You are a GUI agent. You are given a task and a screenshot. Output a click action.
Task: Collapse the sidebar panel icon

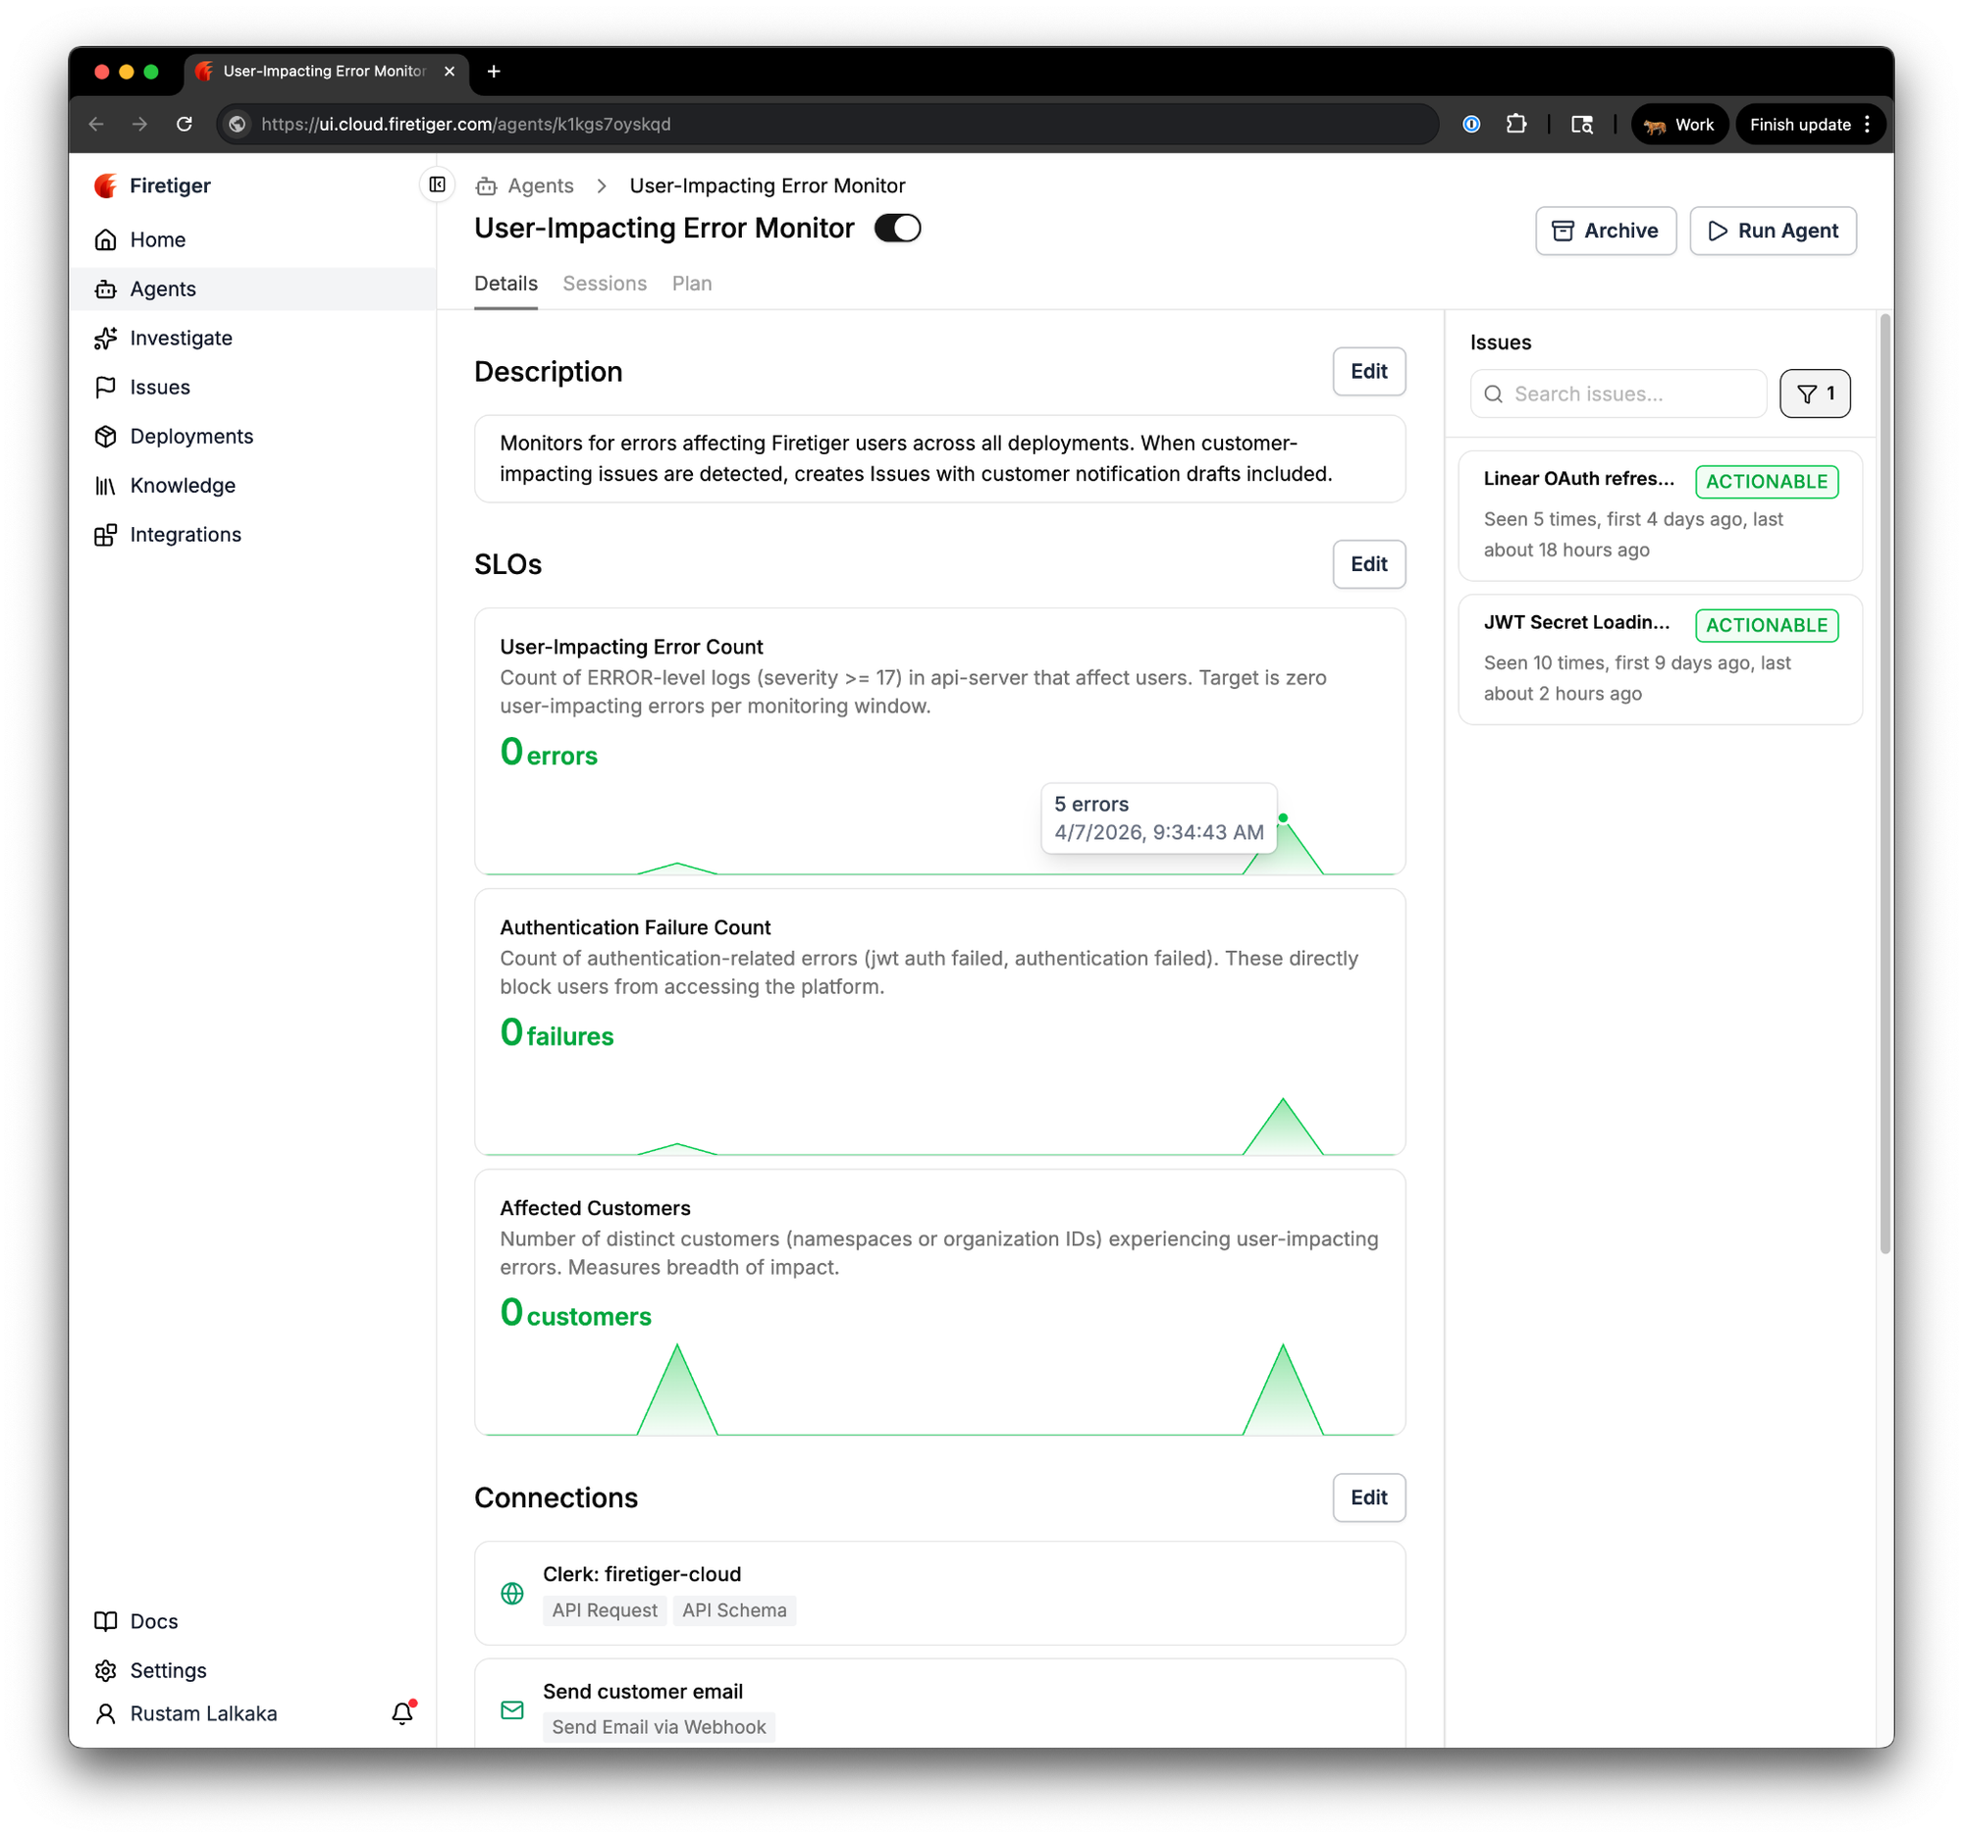click(438, 184)
